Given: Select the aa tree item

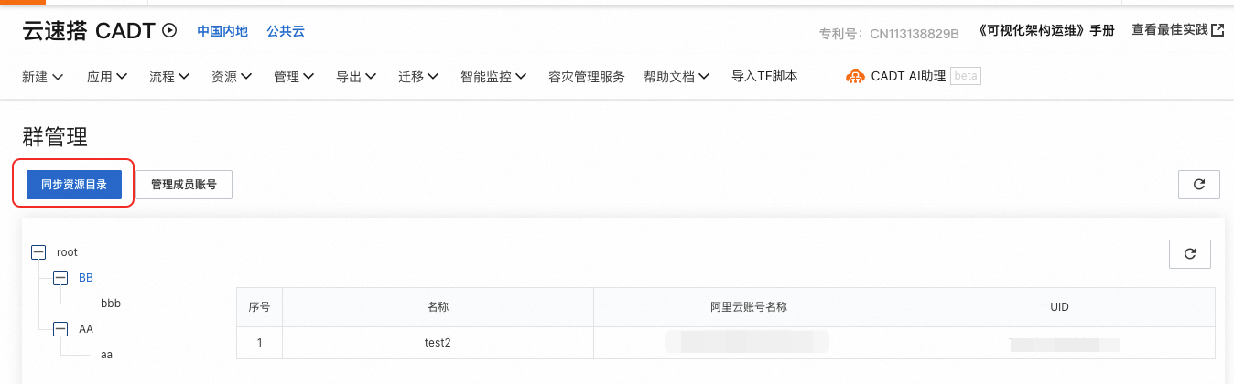Looking at the screenshot, I should (106, 354).
